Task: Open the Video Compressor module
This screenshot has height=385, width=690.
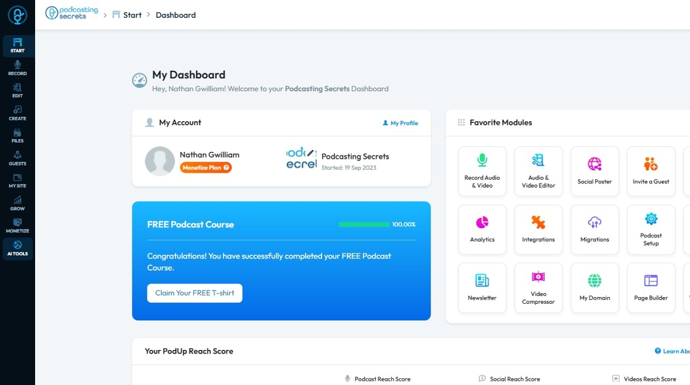Action: point(538,288)
